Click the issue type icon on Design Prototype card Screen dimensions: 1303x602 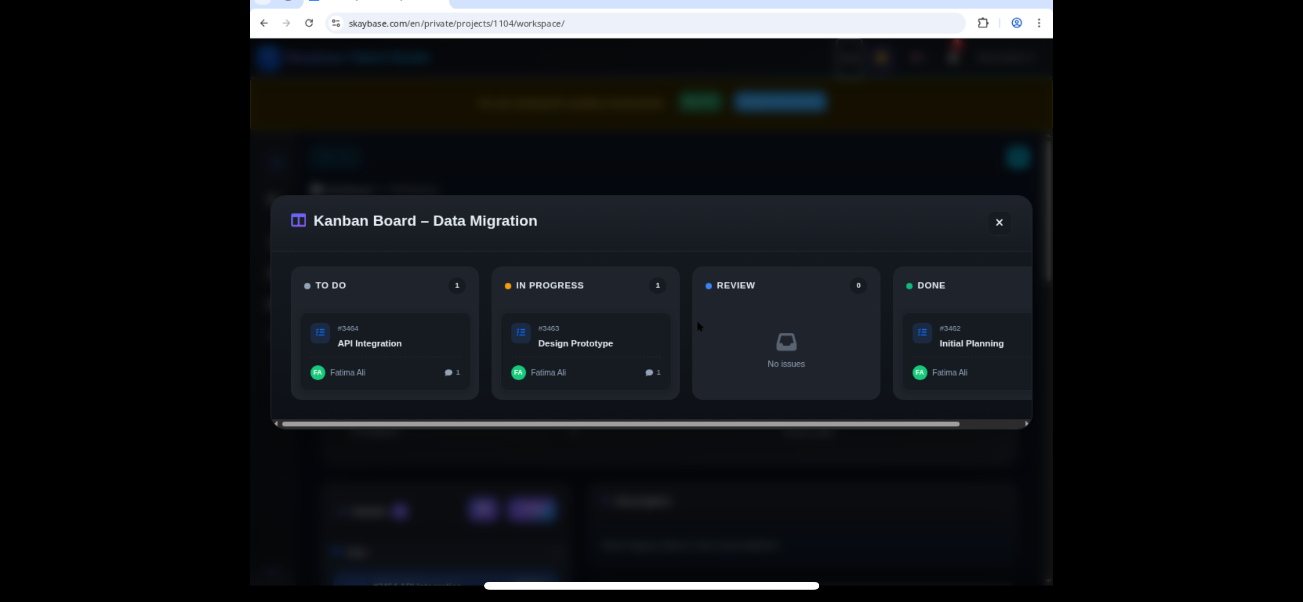(520, 333)
